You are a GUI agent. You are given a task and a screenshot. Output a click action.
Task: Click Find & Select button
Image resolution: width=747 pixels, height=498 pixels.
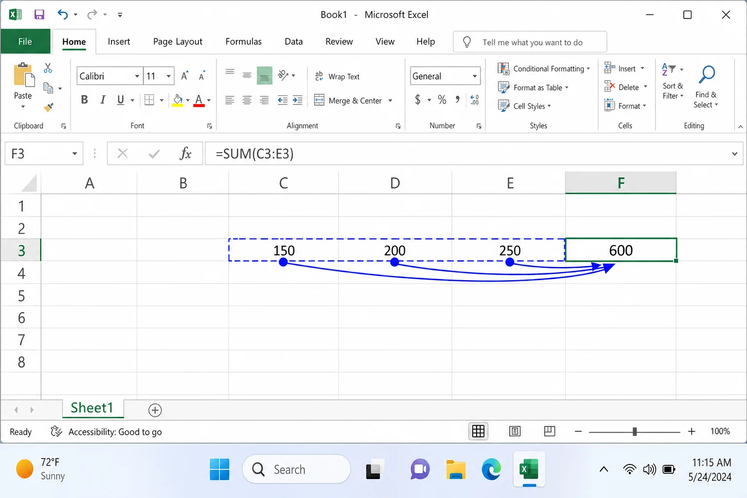point(706,87)
